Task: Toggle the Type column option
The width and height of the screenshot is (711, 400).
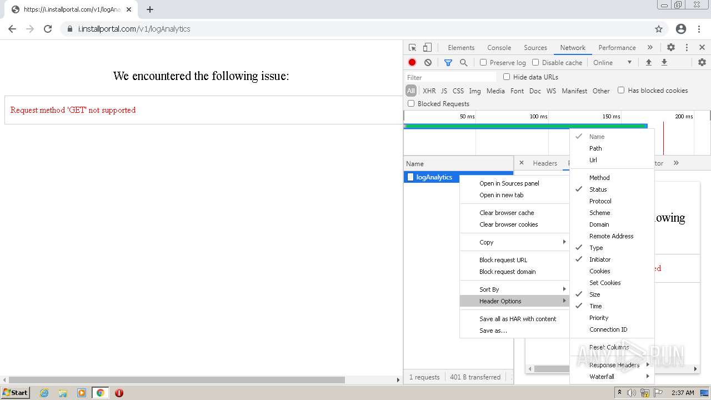Action: [612, 248]
